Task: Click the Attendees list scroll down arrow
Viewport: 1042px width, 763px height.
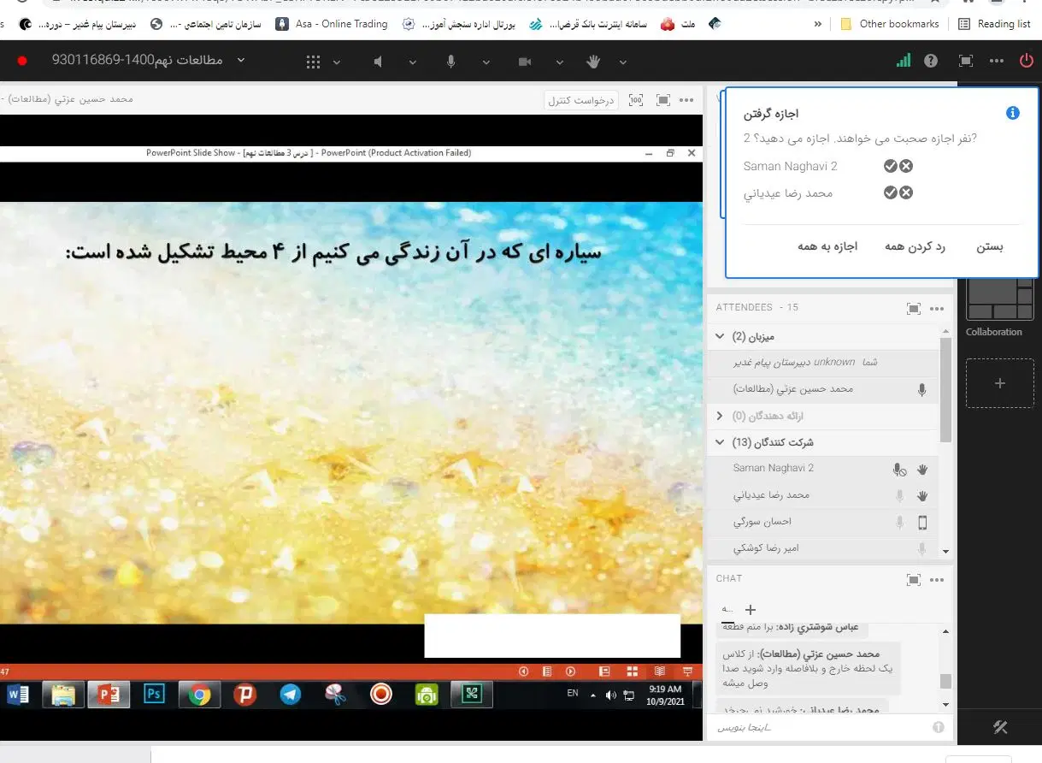Action: tap(945, 552)
